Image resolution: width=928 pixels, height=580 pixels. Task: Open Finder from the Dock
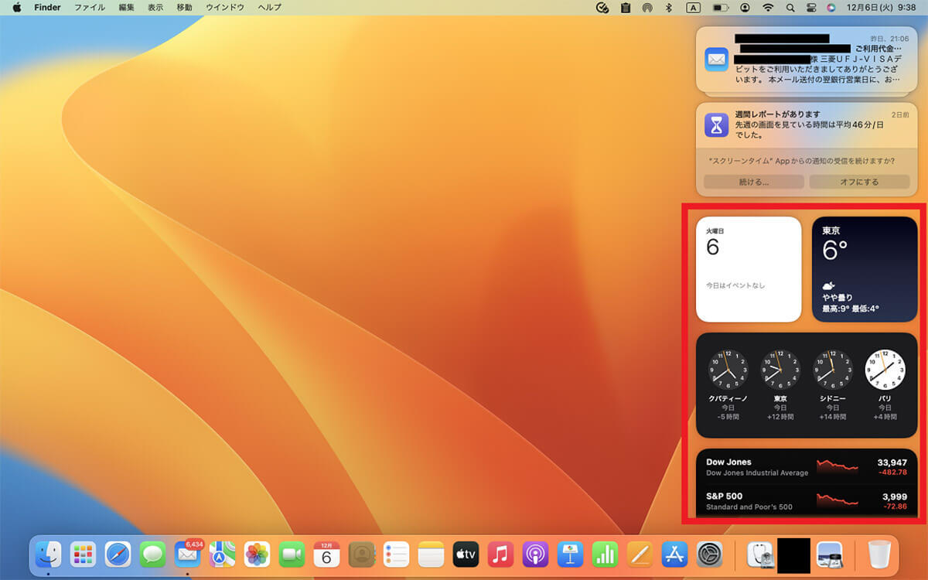(49, 554)
